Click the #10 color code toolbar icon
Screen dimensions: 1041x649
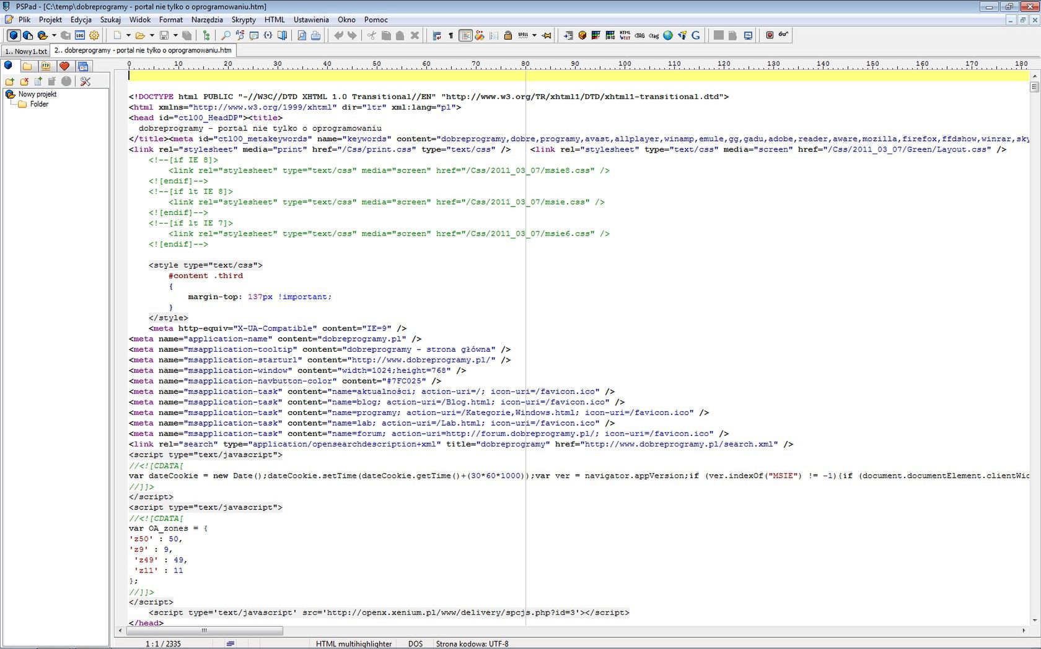coord(610,35)
